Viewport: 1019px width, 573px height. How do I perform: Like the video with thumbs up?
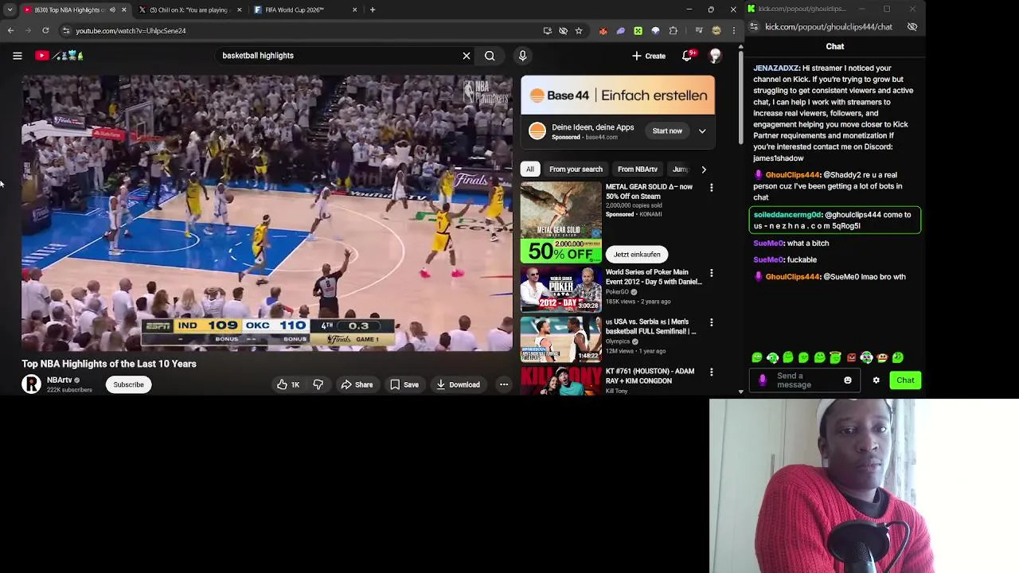288,384
